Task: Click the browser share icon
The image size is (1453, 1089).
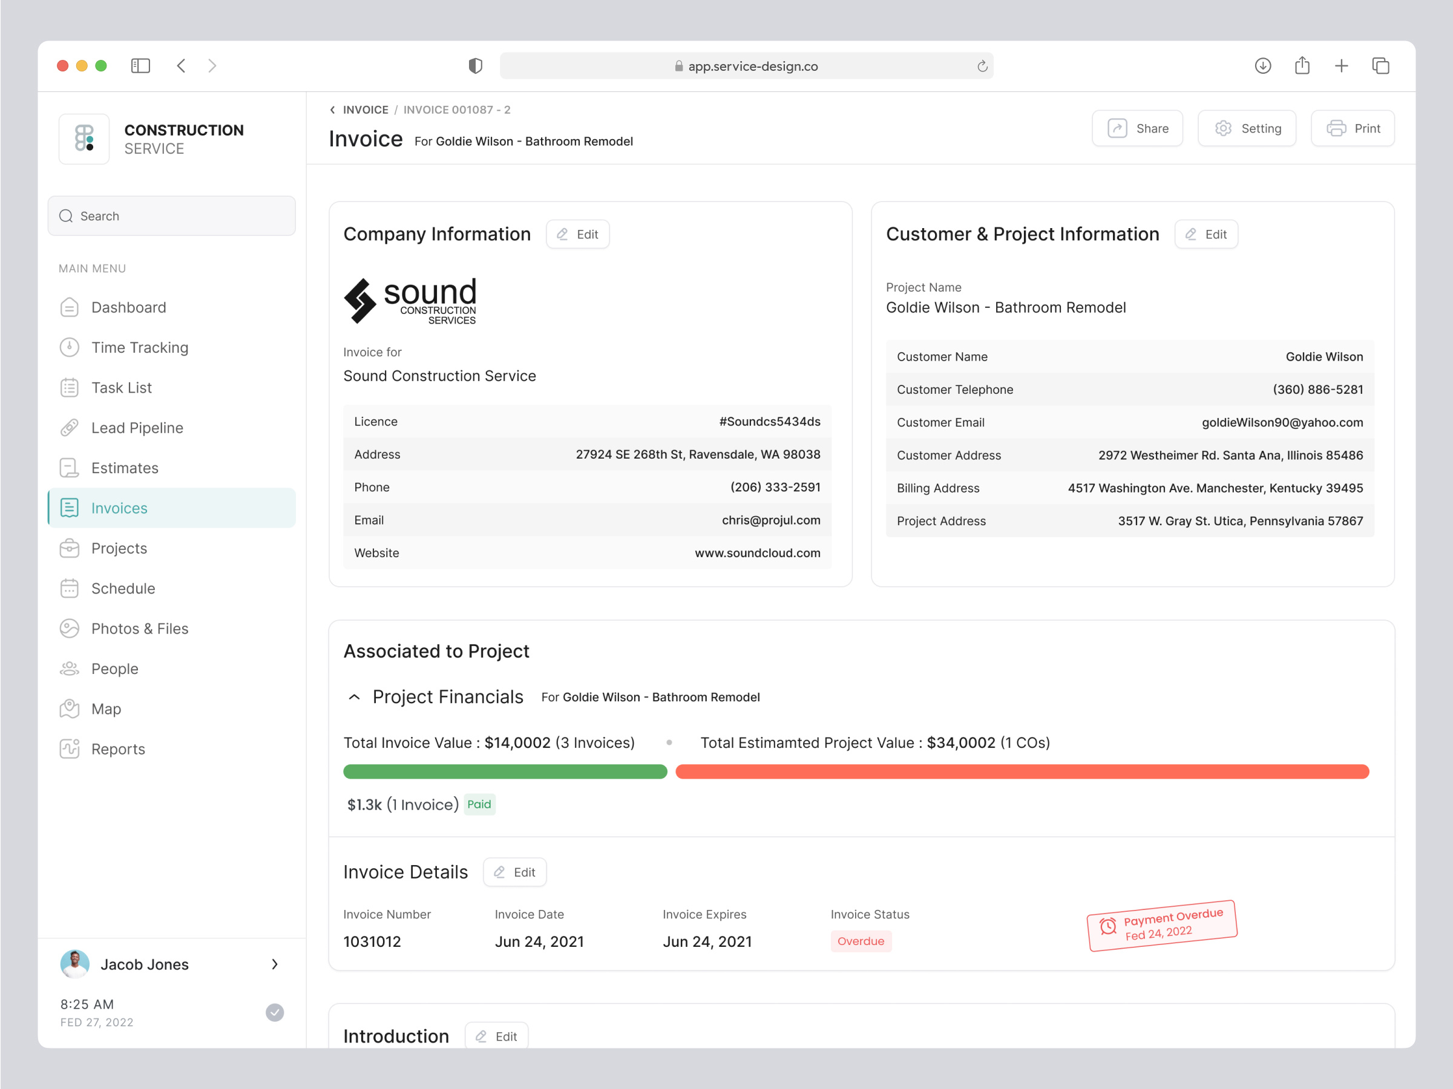Action: (1301, 66)
